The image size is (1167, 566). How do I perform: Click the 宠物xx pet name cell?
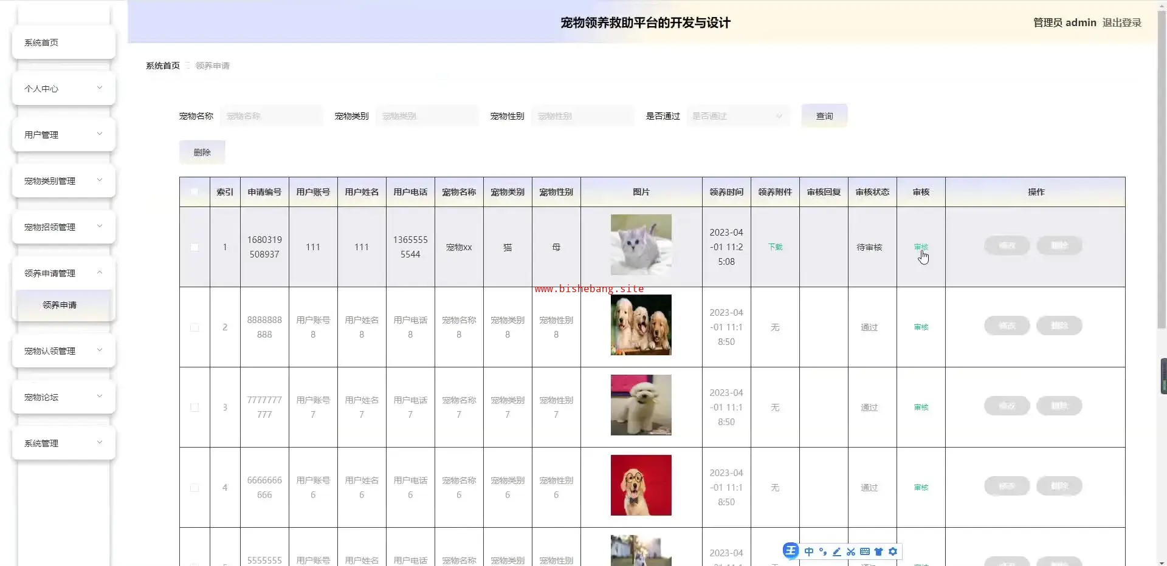[x=459, y=247]
